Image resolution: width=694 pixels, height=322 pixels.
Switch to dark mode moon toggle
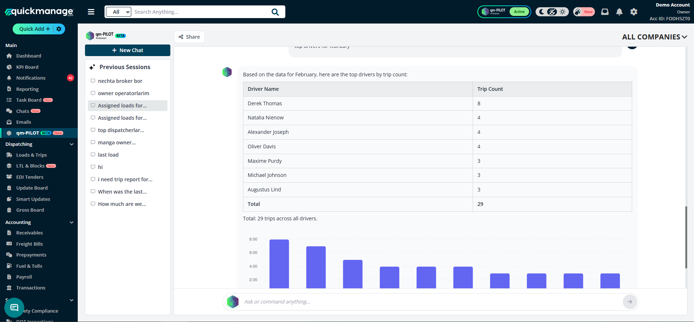(x=541, y=12)
